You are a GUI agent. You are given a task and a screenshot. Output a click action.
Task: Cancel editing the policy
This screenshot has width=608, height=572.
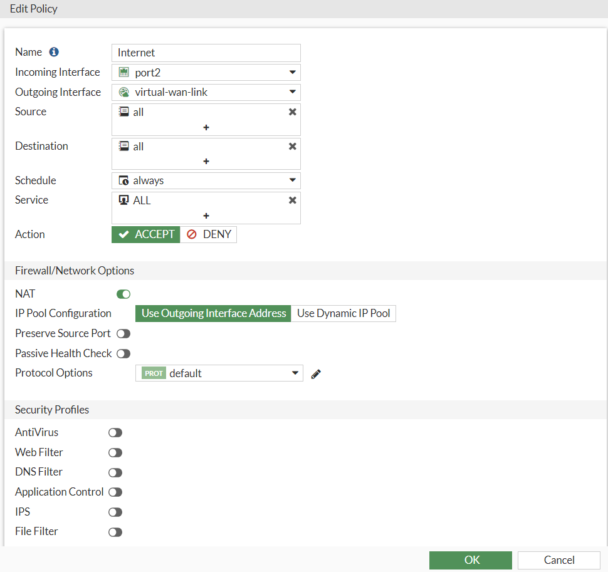tap(559, 560)
